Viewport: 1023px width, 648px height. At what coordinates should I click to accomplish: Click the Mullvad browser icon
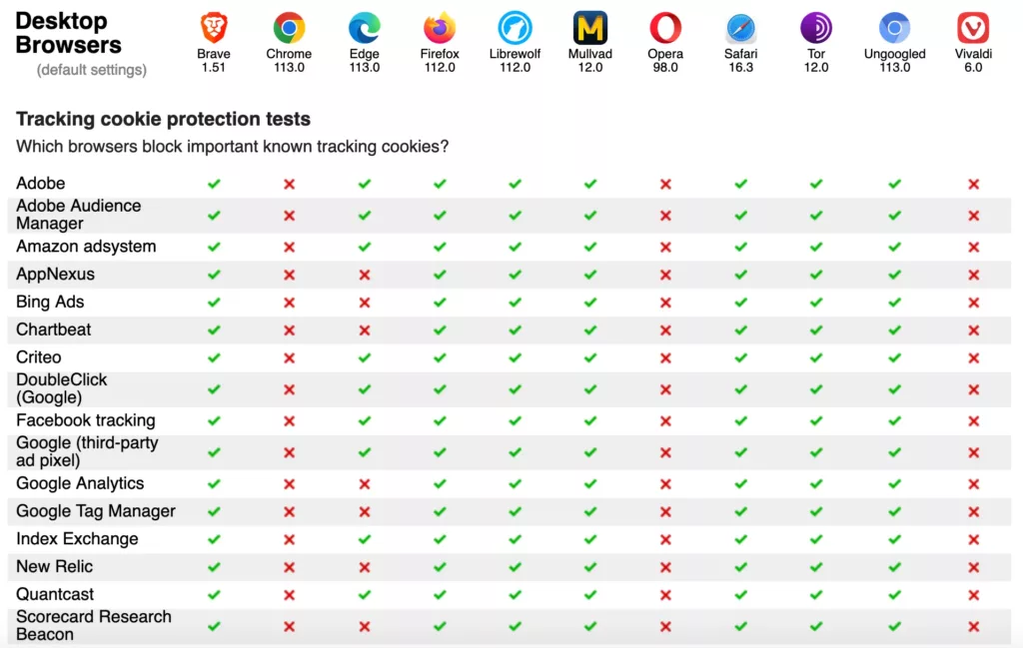589,28
